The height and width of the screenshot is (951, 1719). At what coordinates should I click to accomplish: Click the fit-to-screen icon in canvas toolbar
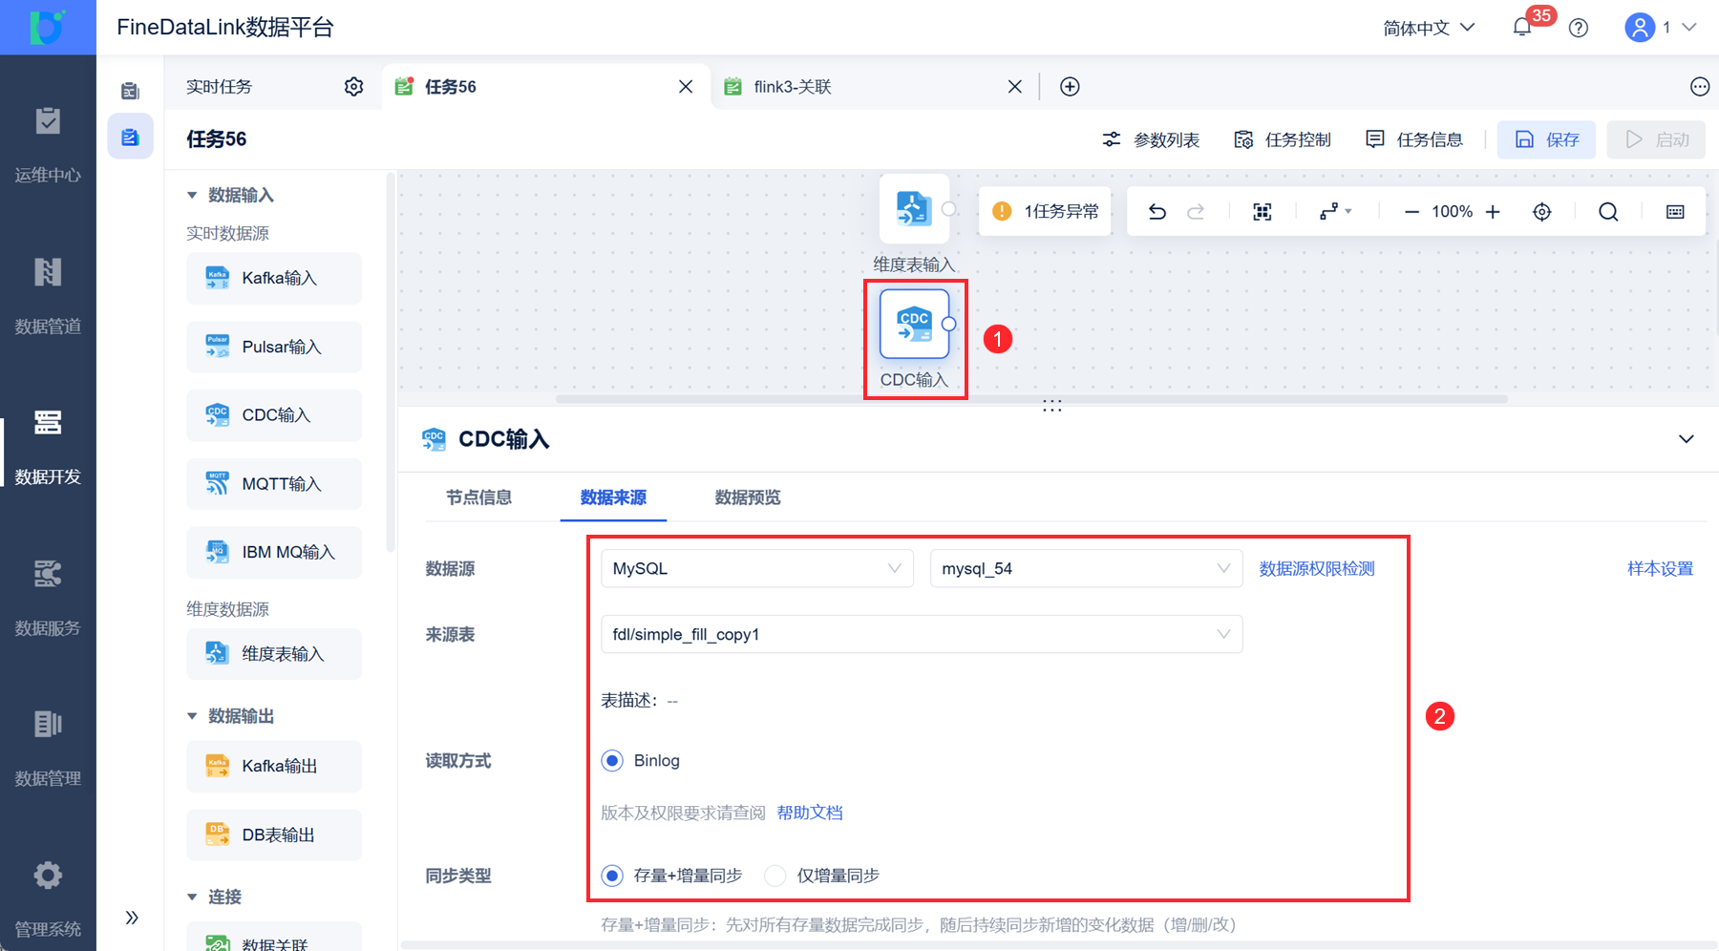(1263, 212)
